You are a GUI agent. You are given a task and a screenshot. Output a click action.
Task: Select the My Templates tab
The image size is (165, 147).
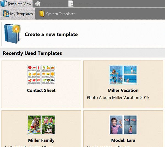pyautogui.click(x=18, y=14)
